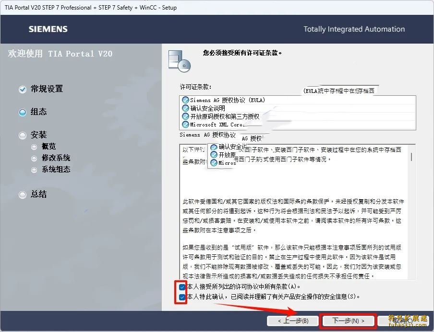Screen dimensions: 434x332
Task: Select the 确认安全说明 list entry
Action: (298, 108)
